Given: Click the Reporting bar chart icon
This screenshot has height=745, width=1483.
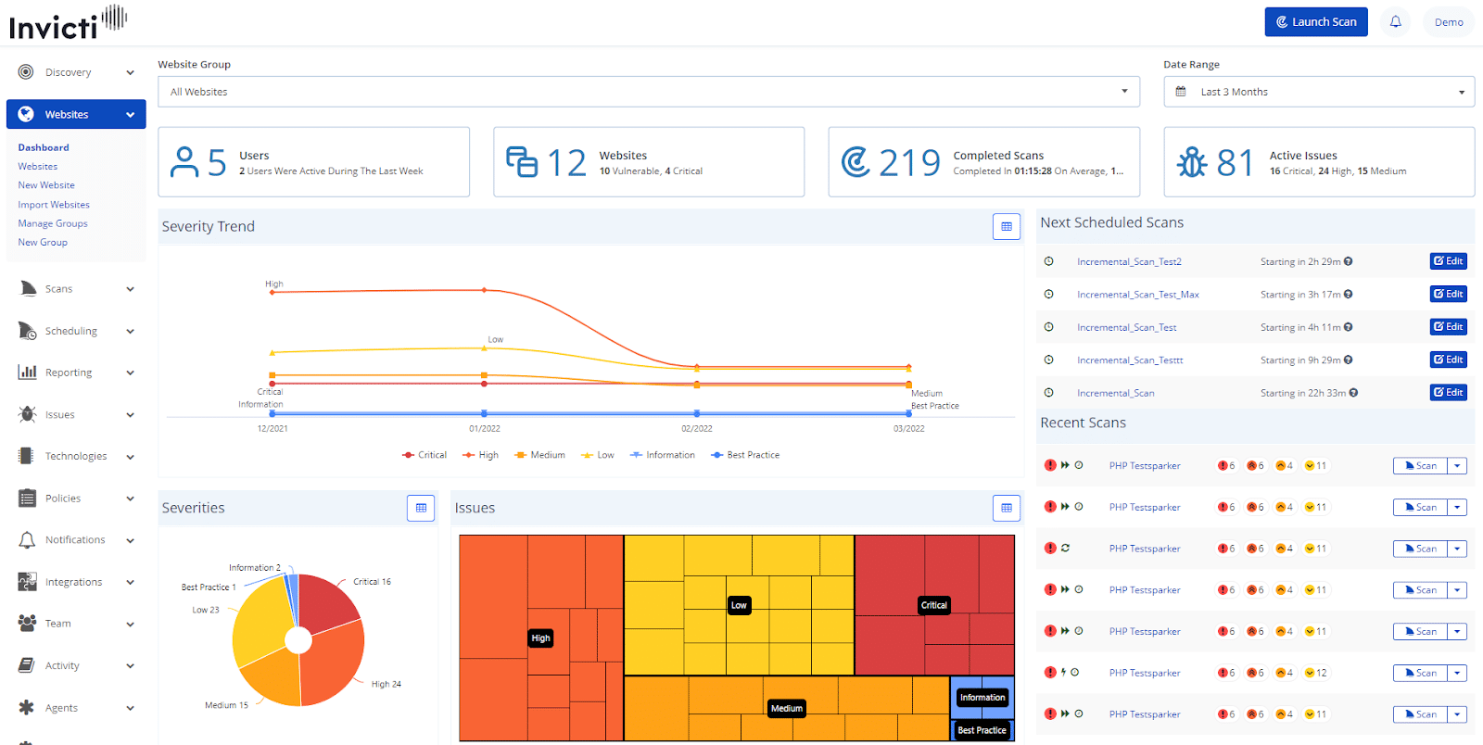Looking at the screenshot, I should click(27, 372).
